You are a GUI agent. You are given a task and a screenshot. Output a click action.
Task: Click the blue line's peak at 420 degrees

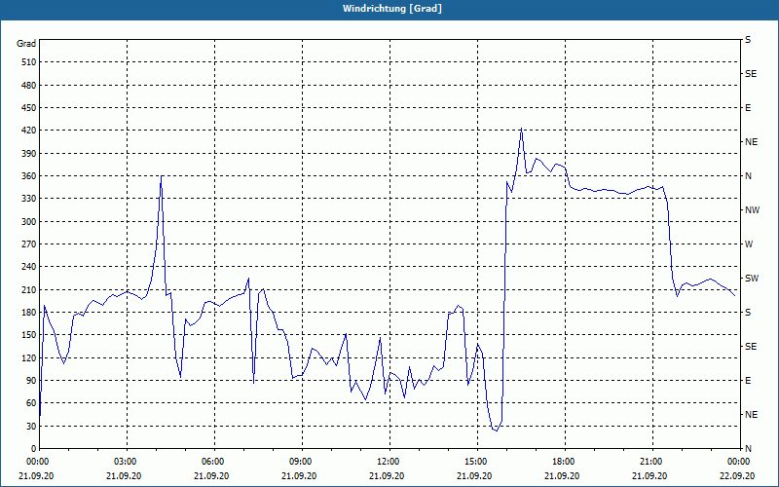click(521, 129)
